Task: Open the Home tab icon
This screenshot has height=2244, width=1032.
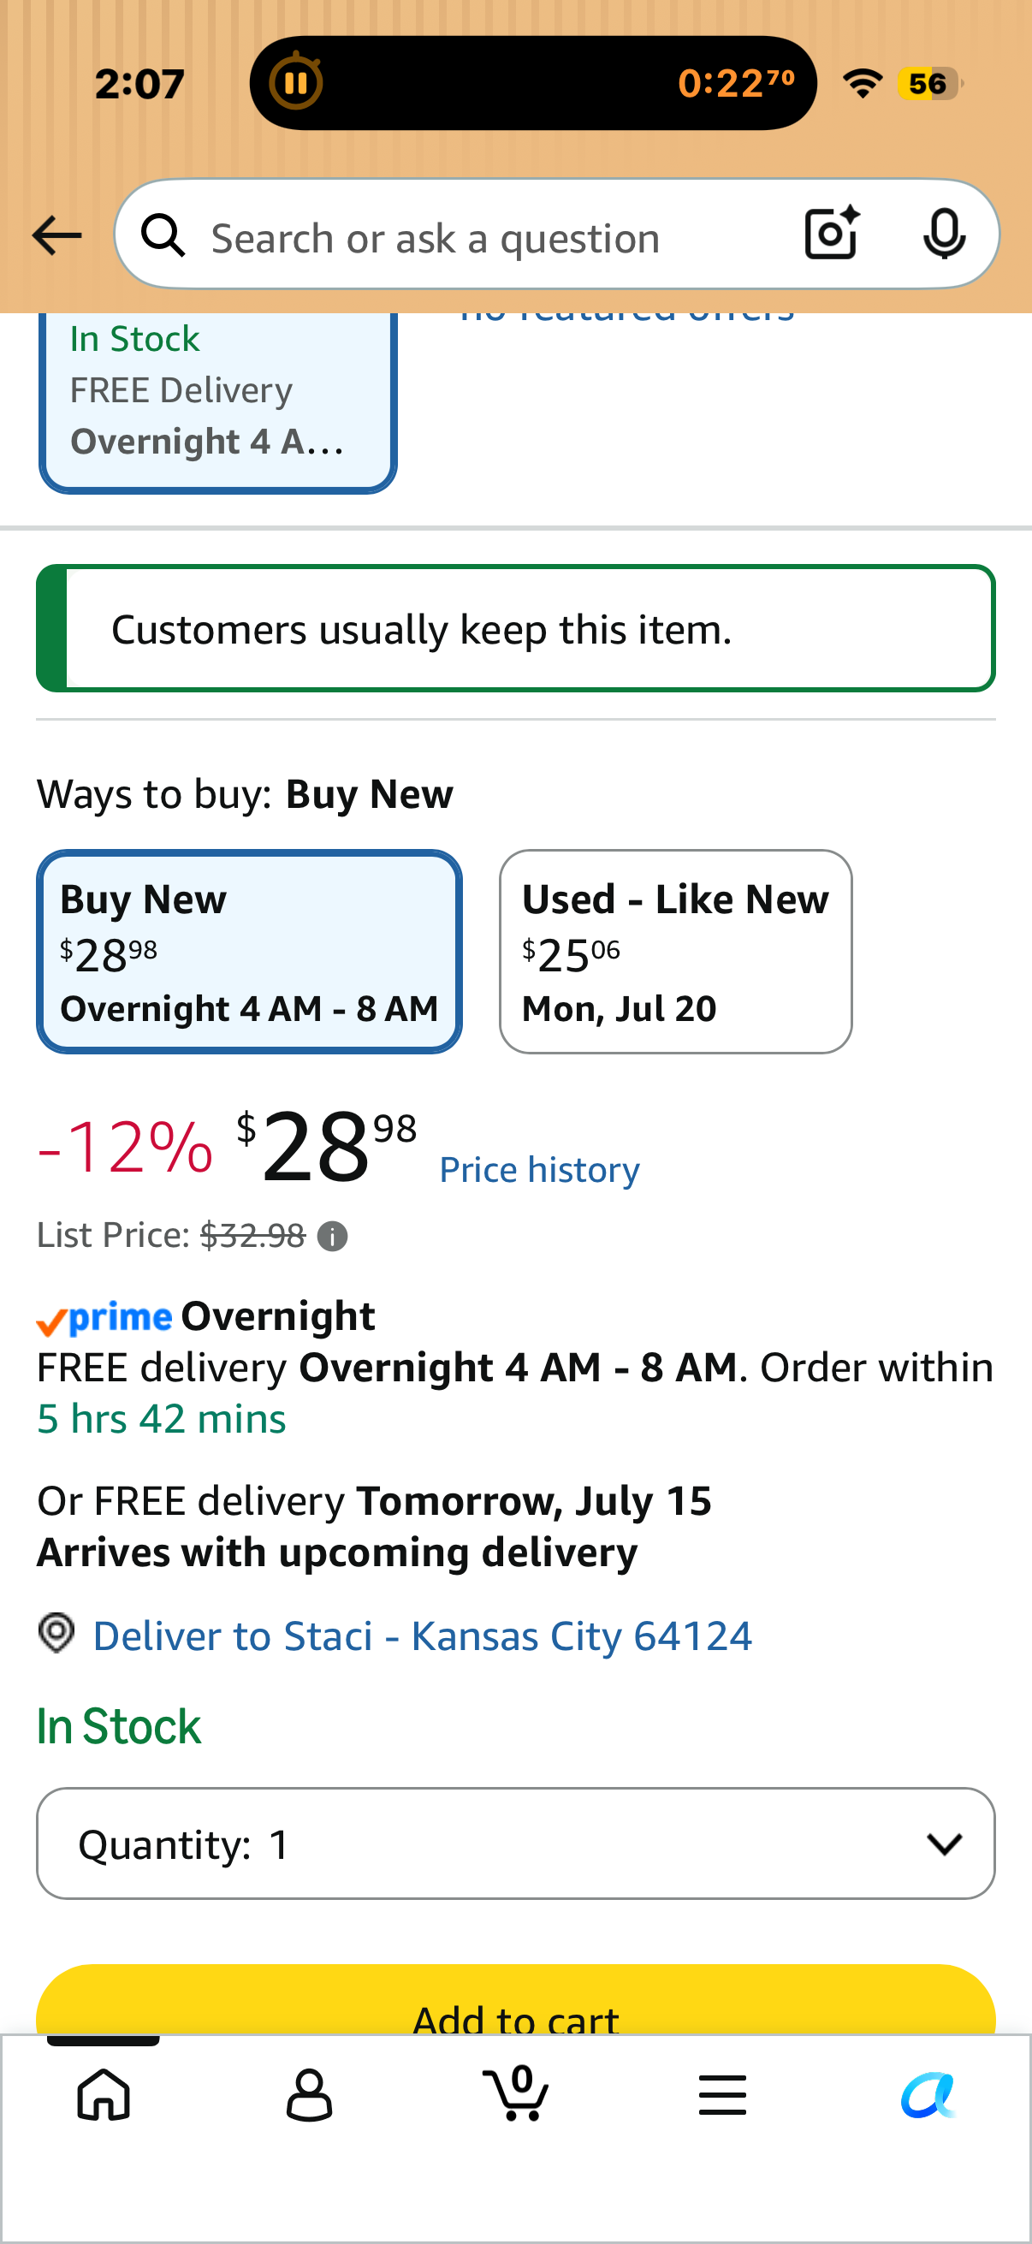Action: (x=104, y=2093)
